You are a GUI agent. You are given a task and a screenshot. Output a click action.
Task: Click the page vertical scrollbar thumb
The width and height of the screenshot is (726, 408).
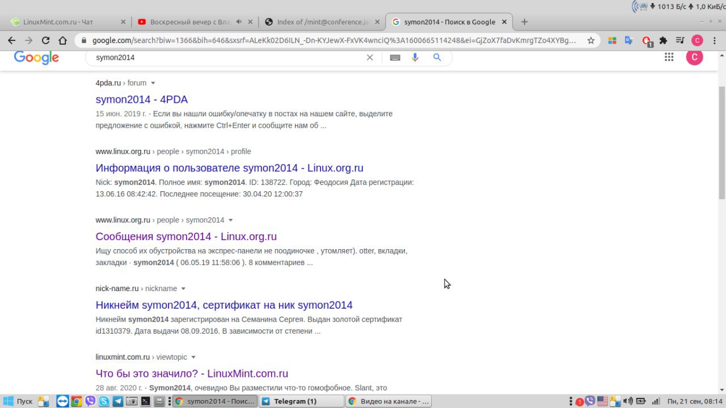pyautogui.click(x=721, y=142)
